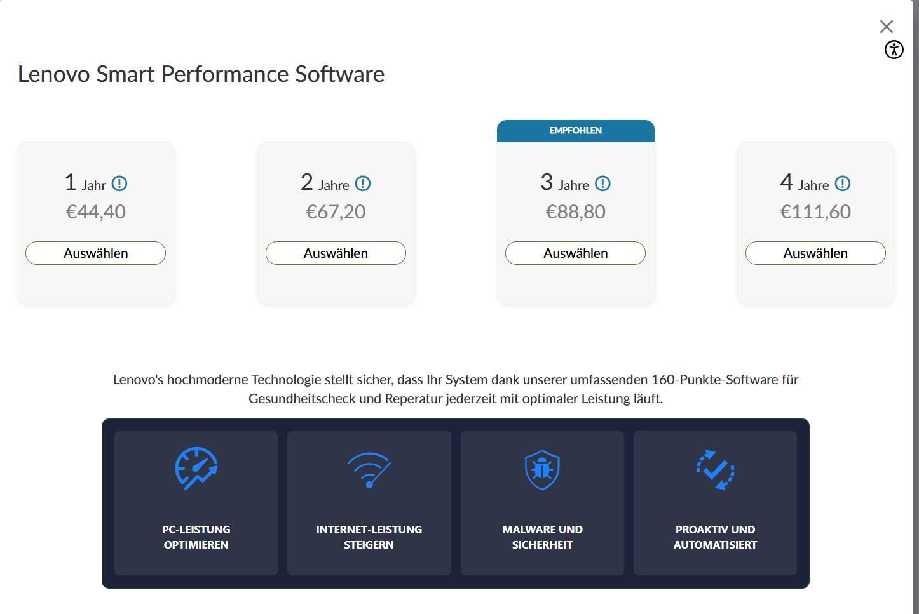Select the recommended 3 Jahre plan
The width and height of the screenshot is (919, 614).
click(575, 253)
